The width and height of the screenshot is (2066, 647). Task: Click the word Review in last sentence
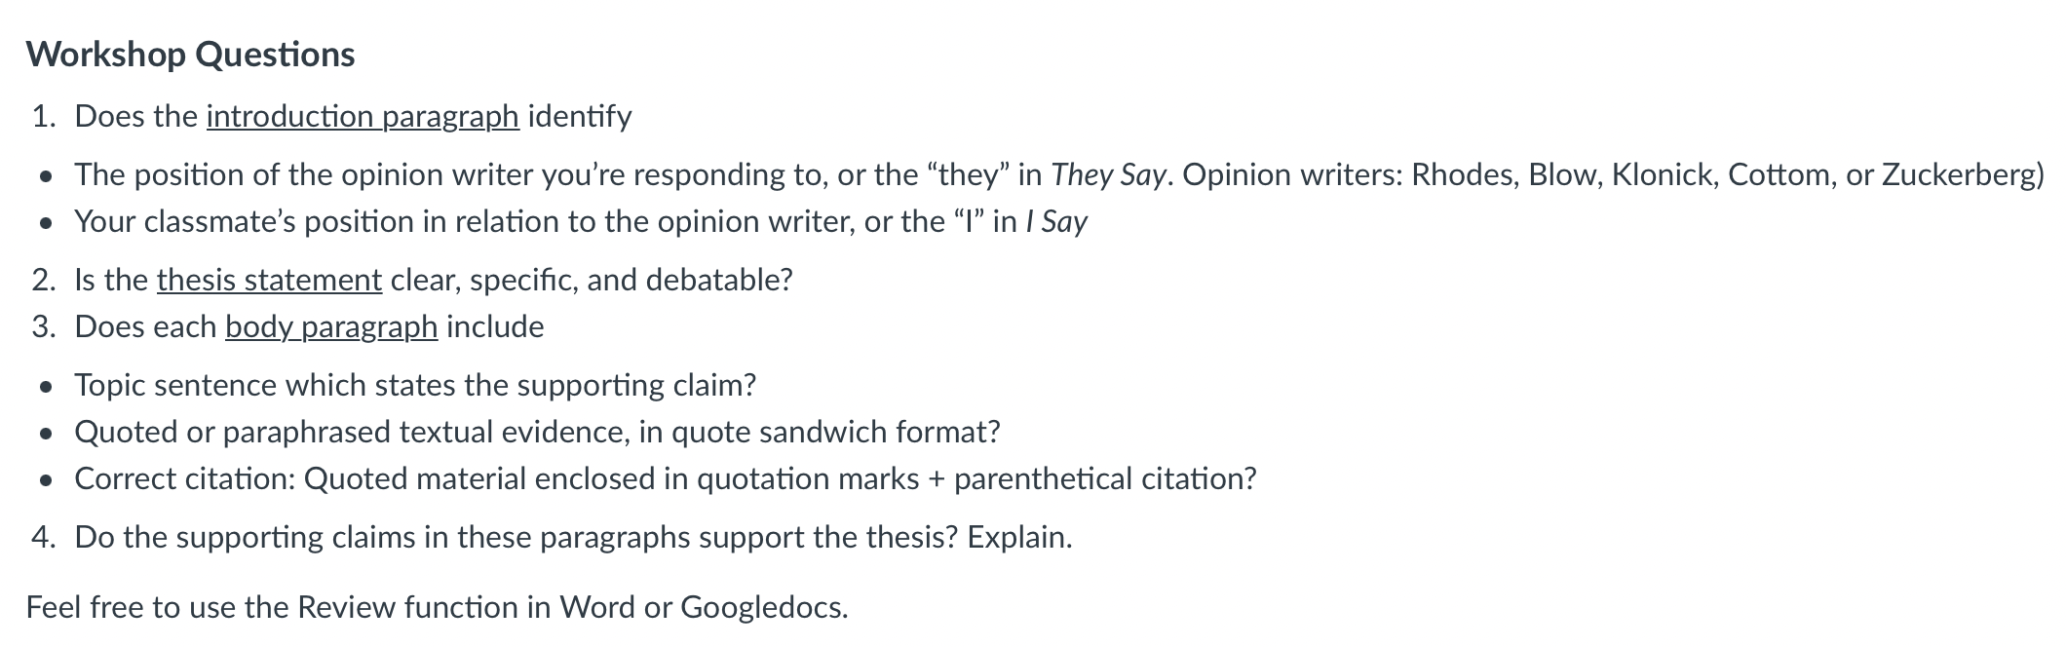[x=346, y=608]
